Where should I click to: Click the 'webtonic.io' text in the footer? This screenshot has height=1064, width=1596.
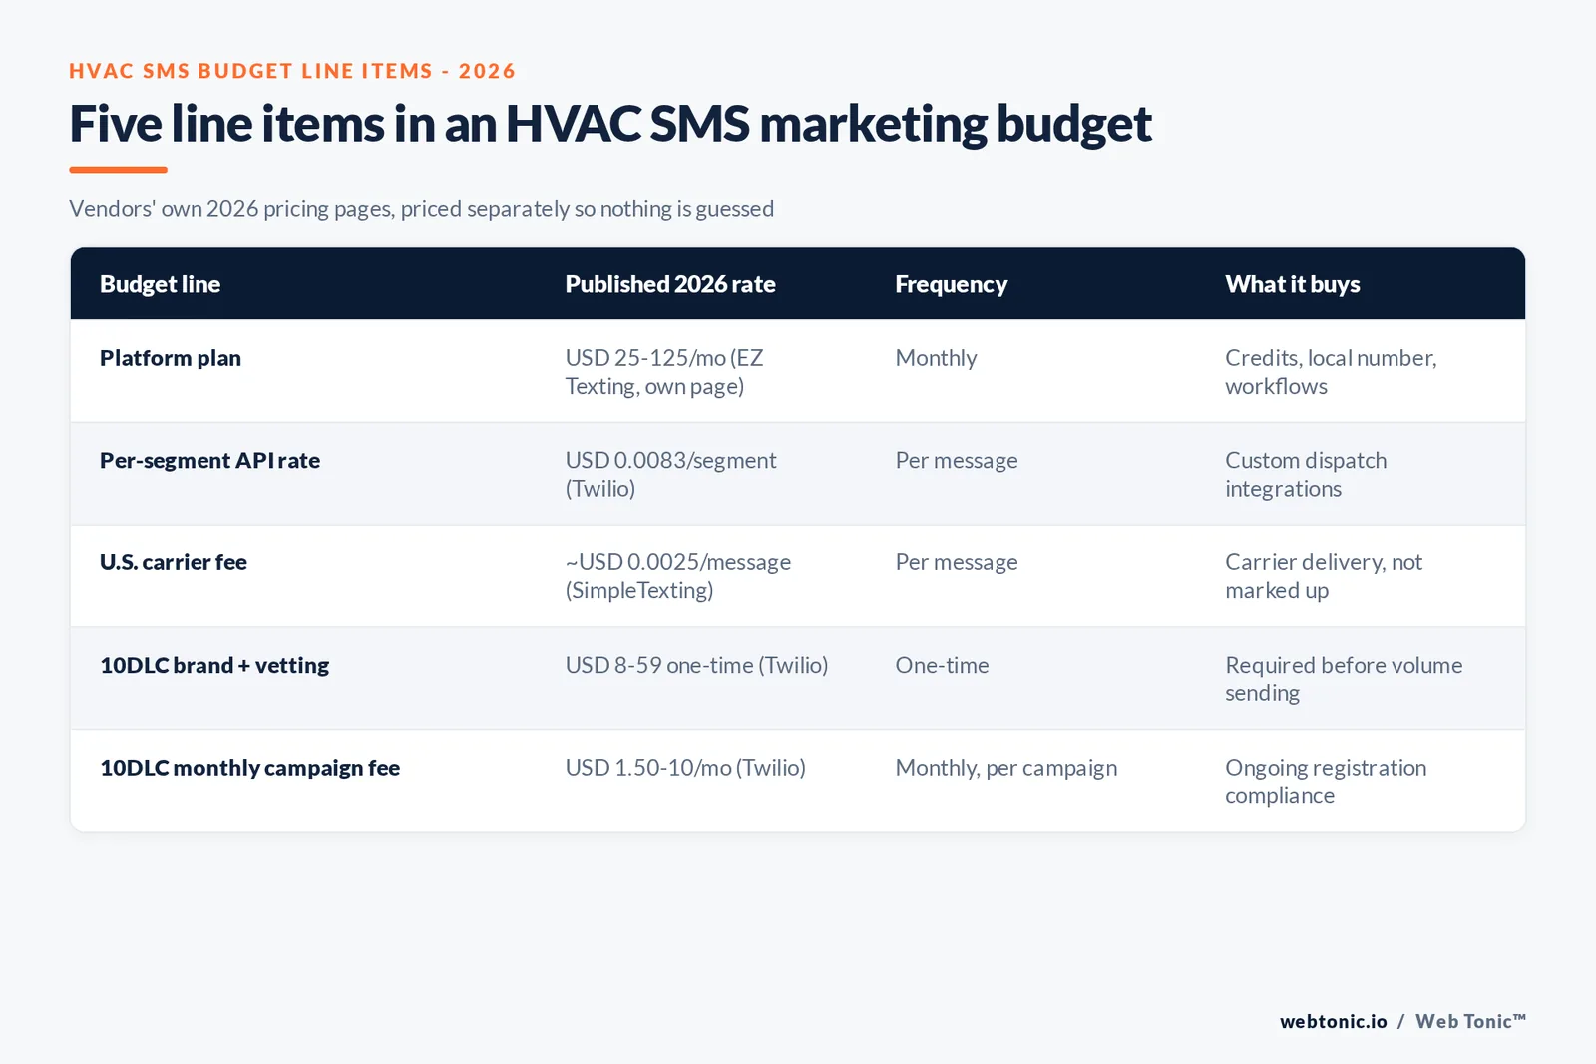point(1333,1021)
